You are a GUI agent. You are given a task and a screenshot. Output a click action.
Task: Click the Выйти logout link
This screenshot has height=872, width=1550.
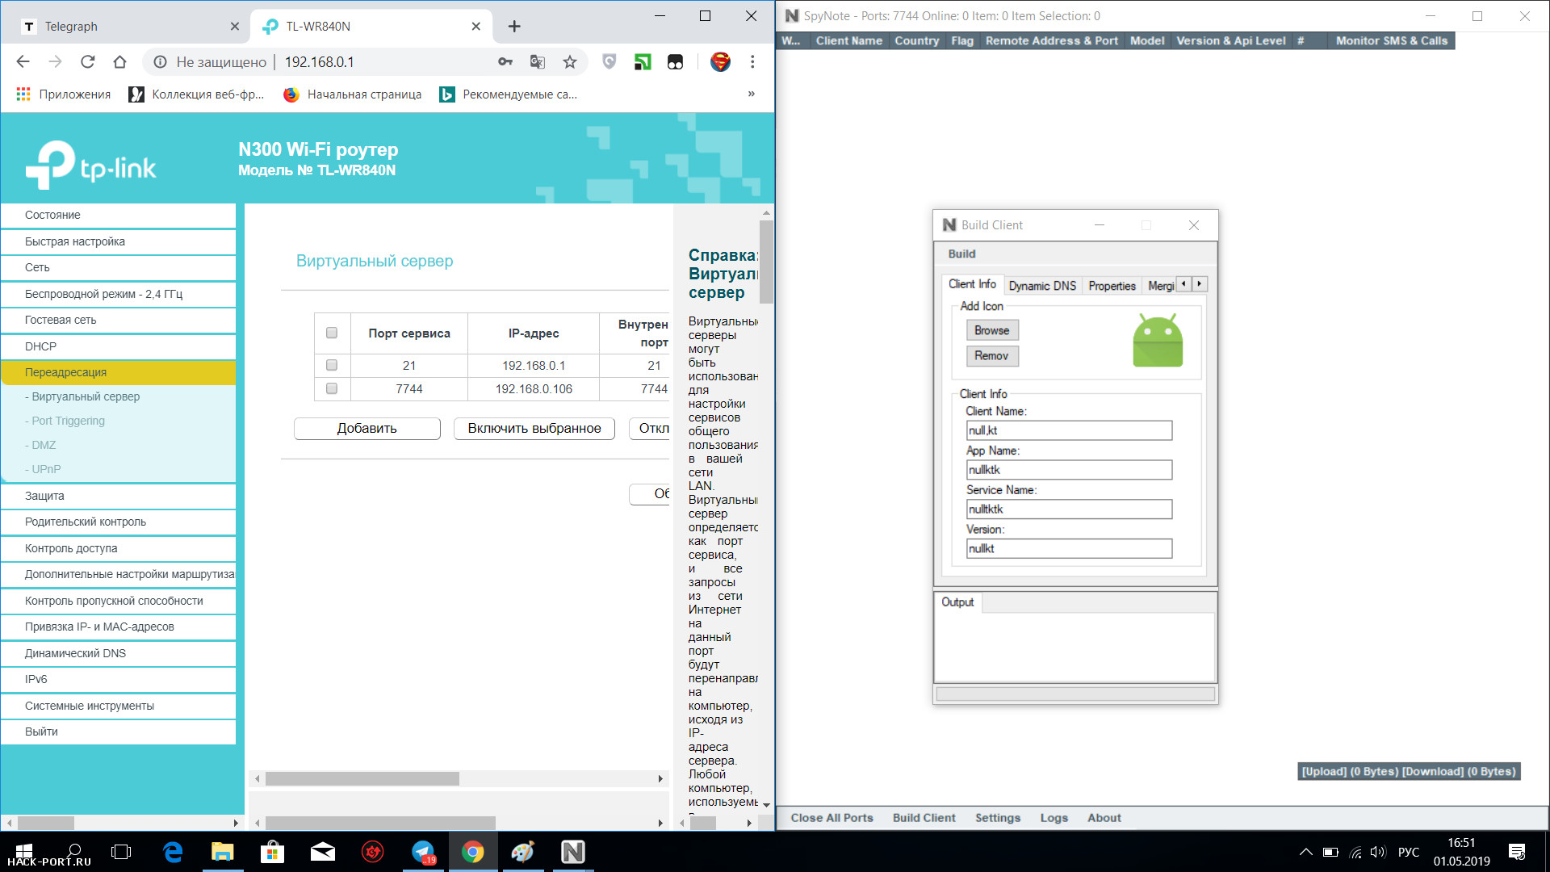coord(119,732)
